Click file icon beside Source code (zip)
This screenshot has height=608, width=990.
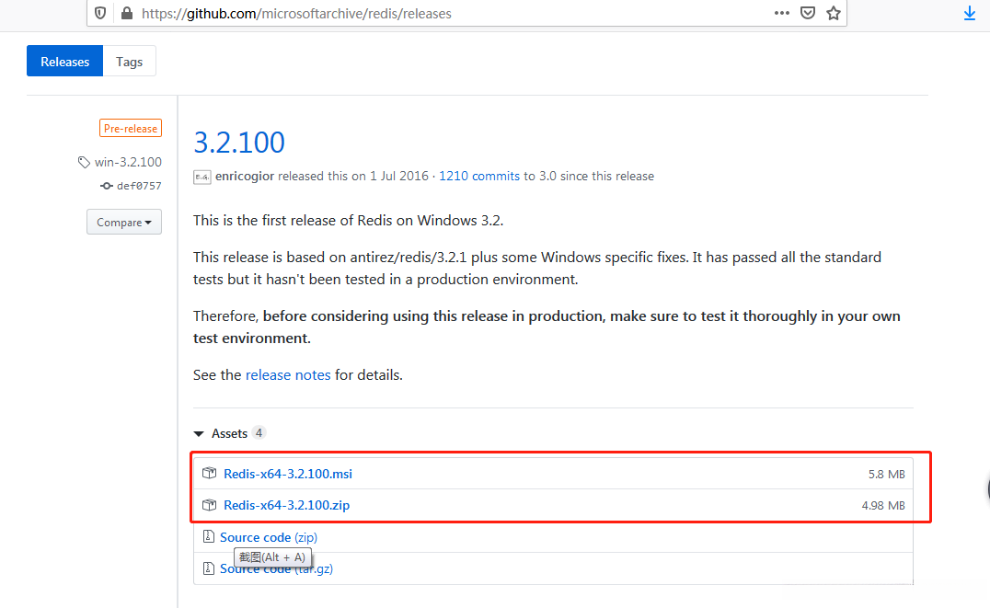pyautogui.click(x=209, y=536)
